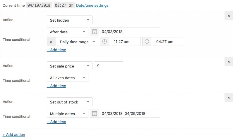Click the current date 04/19/2018
The height and width of the screenshot is (140, 233).
tap(39, 5)
